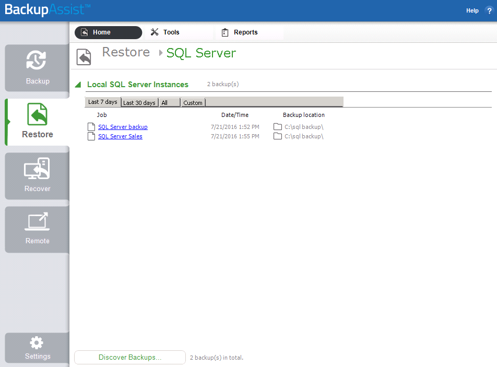Click the Help text link

[472, 10]
